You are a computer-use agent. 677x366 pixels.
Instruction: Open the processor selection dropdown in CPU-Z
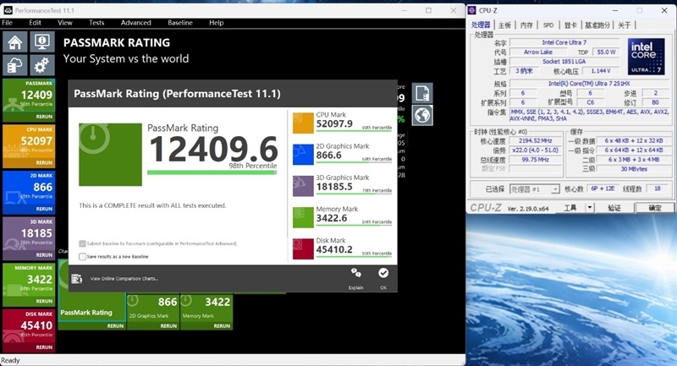tap(535, 189)
